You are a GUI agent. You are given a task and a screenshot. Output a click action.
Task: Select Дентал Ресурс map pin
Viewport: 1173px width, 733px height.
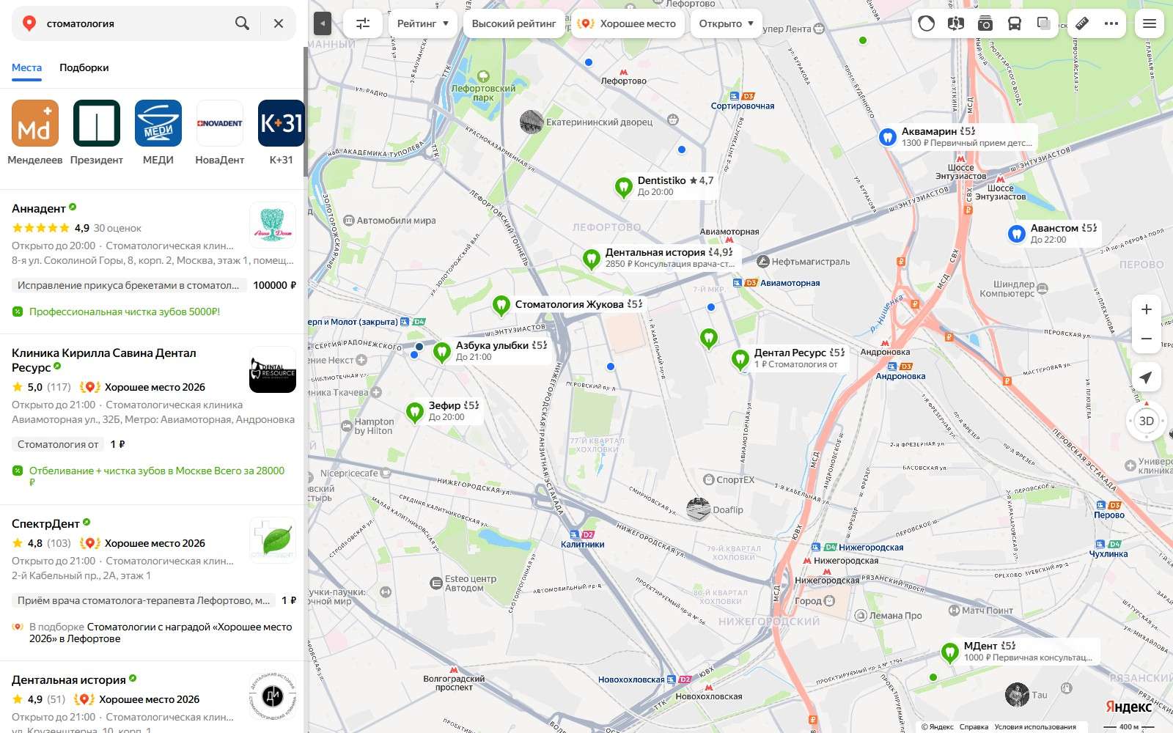click(740, 359)
